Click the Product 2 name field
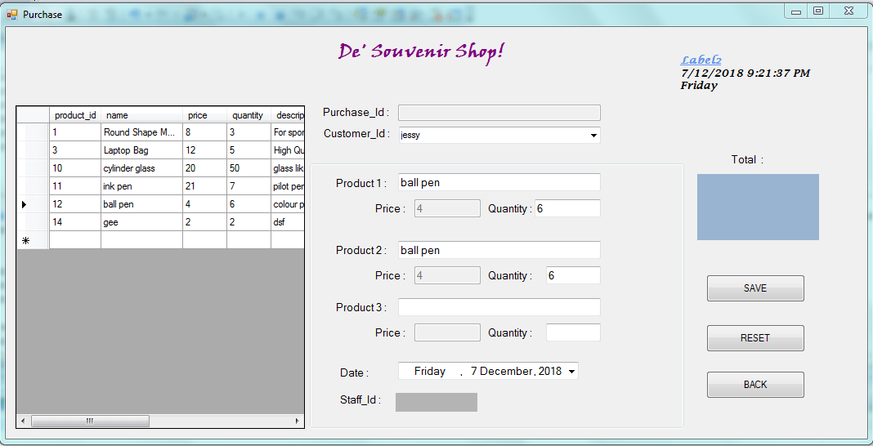Screen dimensions: 873x446 coord(499,250)
